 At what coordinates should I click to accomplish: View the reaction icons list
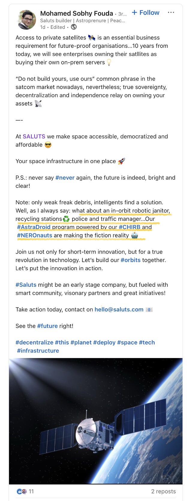22,491
